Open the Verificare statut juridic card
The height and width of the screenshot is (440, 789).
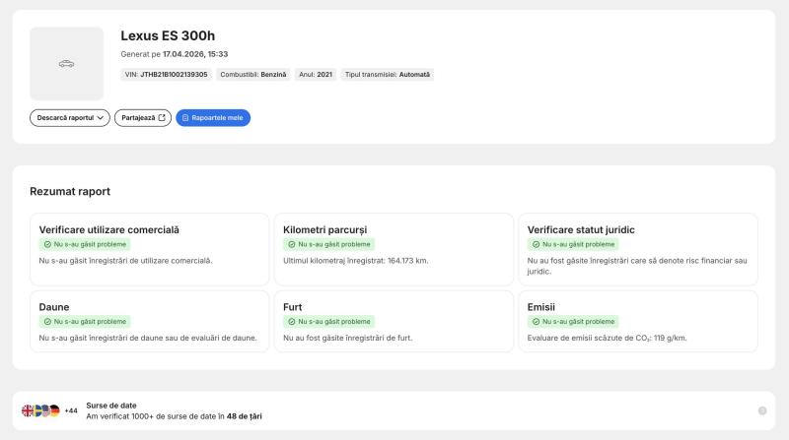coord(637,246)
